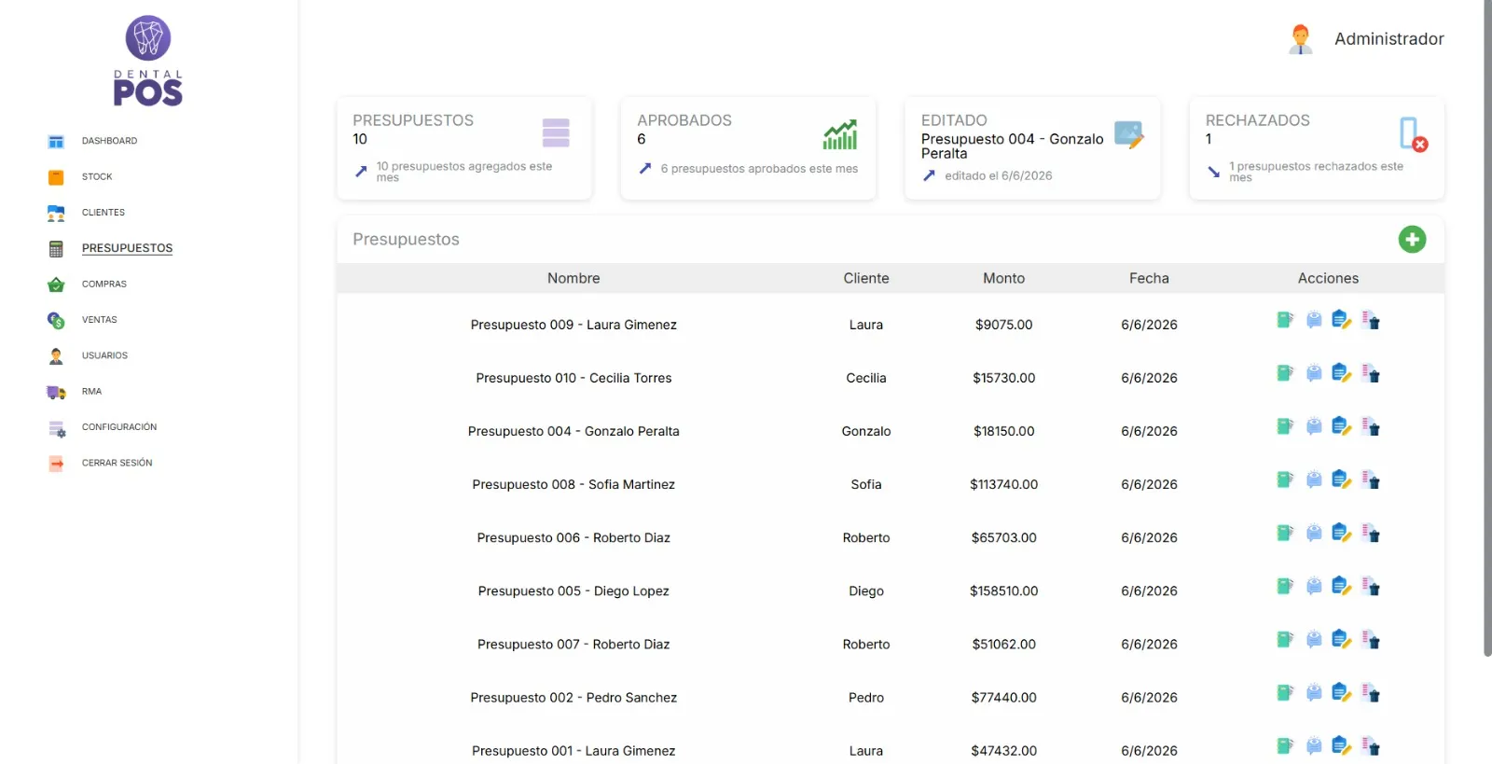Screen dimensions: 1492x764
Task: Go to the Stock section
Action: (x=97, y=176)
